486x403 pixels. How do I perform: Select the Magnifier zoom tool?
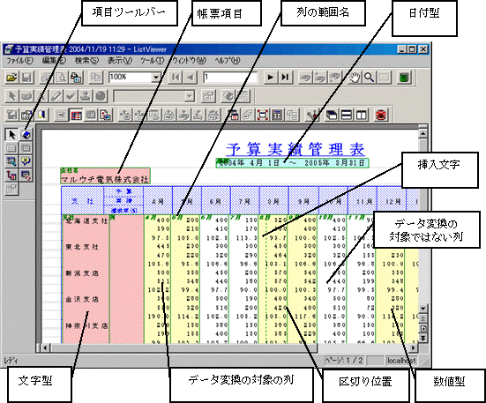(369, 78)
